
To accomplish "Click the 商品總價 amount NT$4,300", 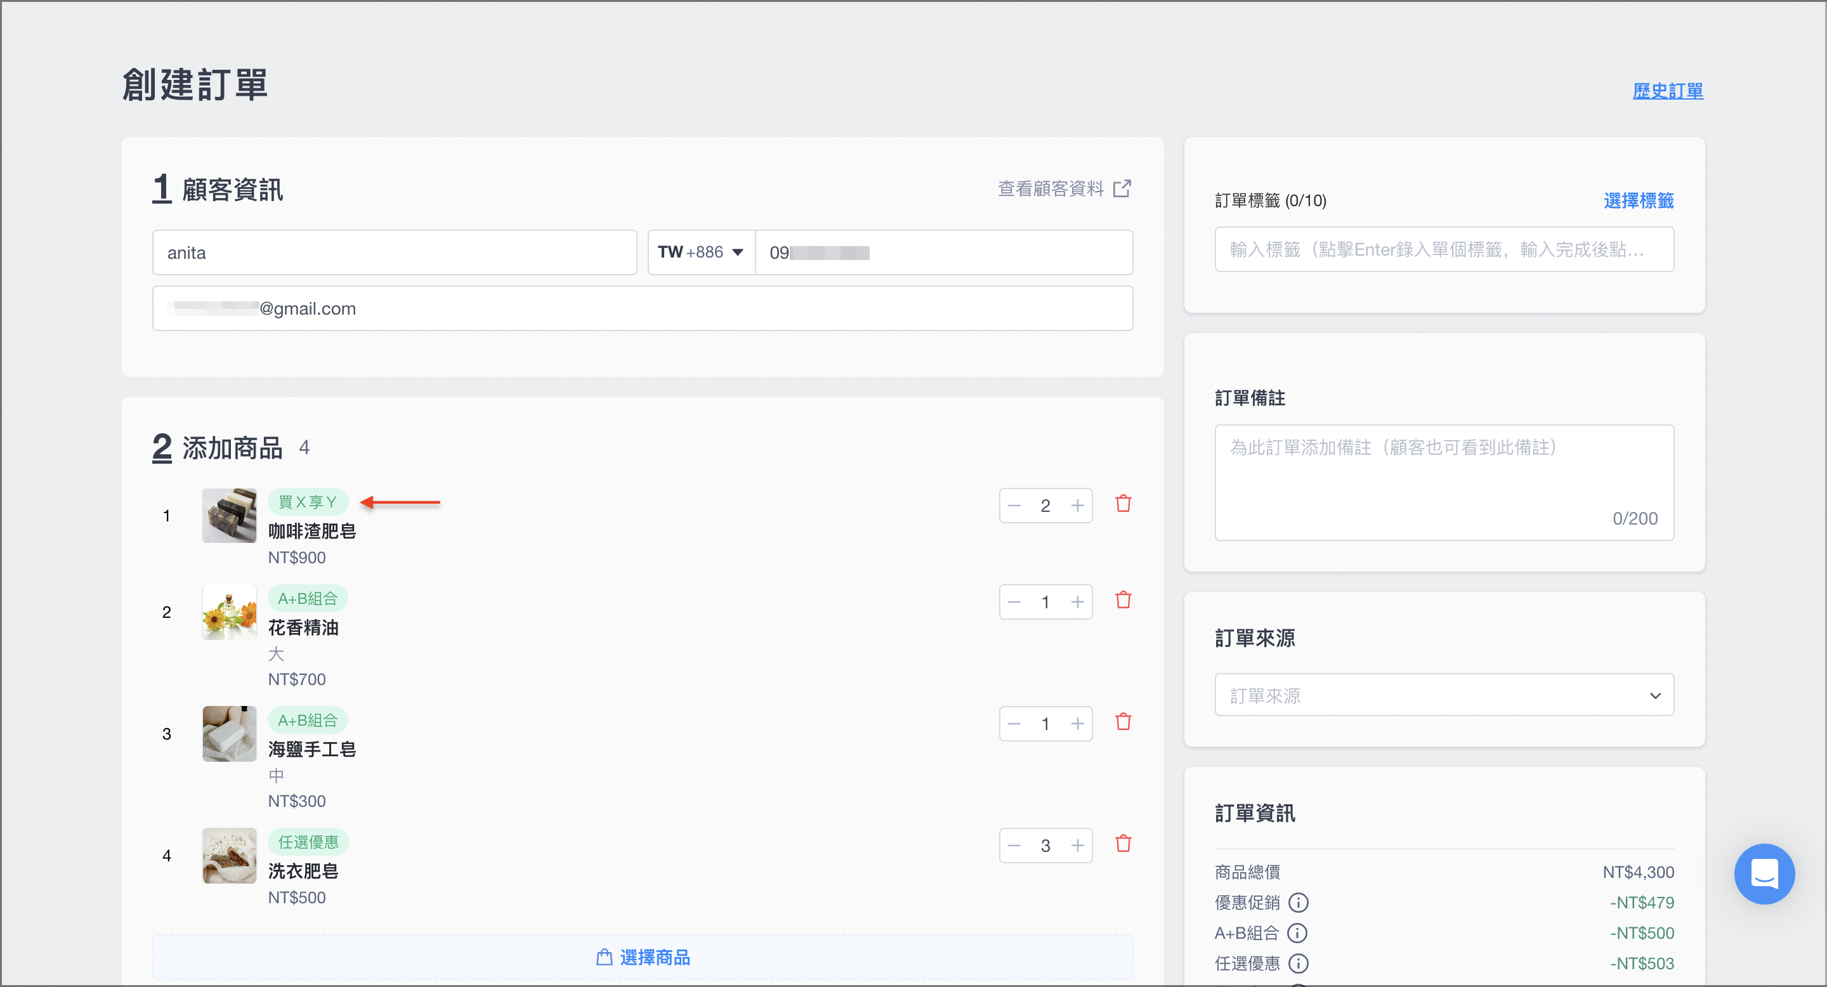I will [x=1639, y=872].
